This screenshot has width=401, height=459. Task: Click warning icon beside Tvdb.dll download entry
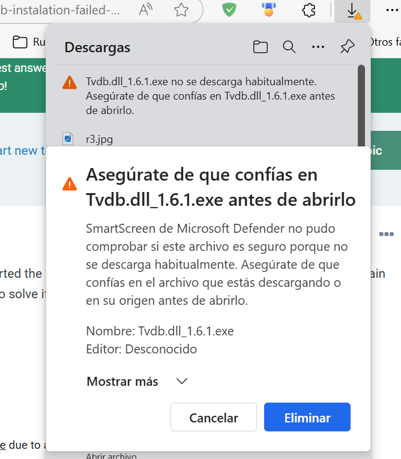tap(70, 83)
